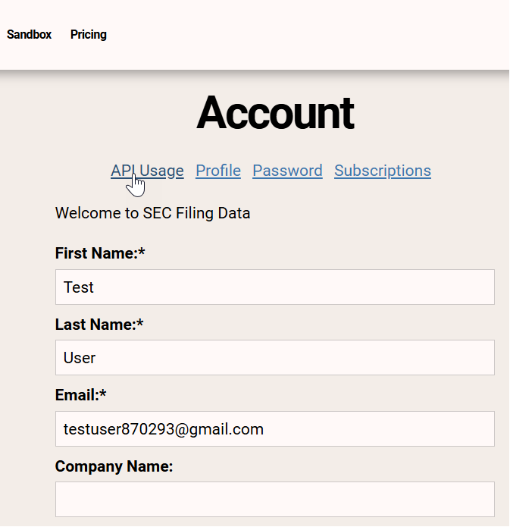This screenshot has height=527, width=510.
Task: Click the First Name label text
Action: [95, 253]
